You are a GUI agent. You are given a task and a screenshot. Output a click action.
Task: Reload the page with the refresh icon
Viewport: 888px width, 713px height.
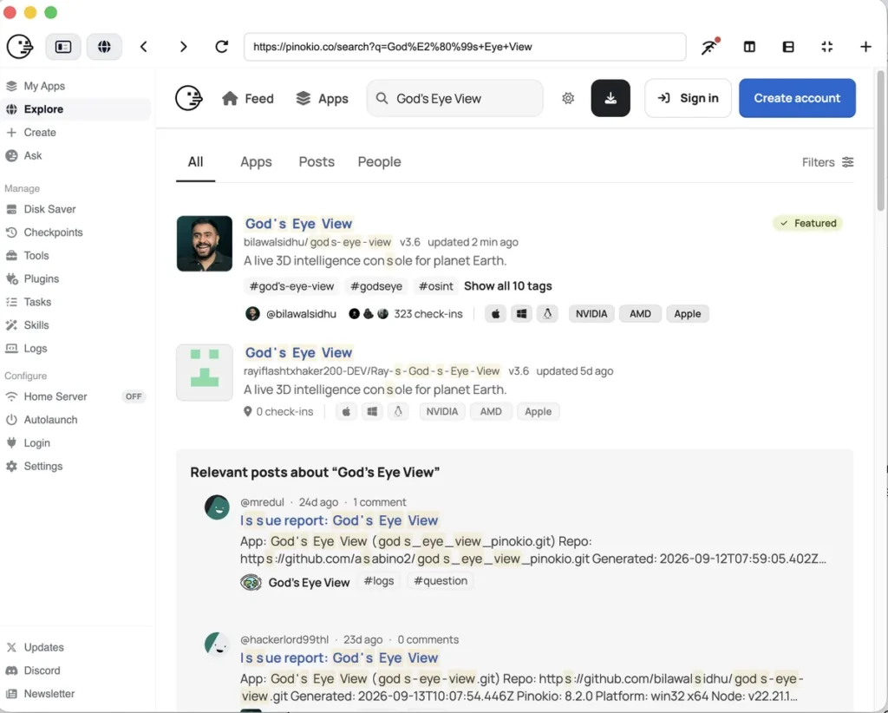point(222,47)
